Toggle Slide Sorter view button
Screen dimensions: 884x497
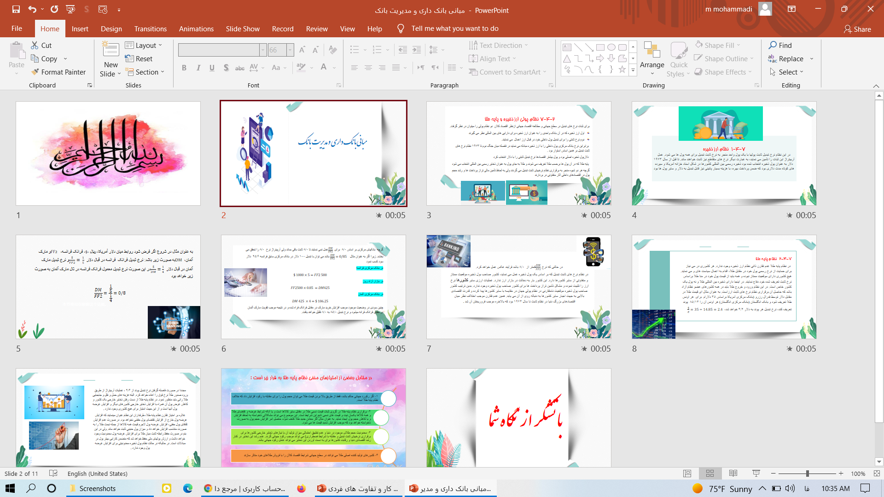click(x=710, y=474)
